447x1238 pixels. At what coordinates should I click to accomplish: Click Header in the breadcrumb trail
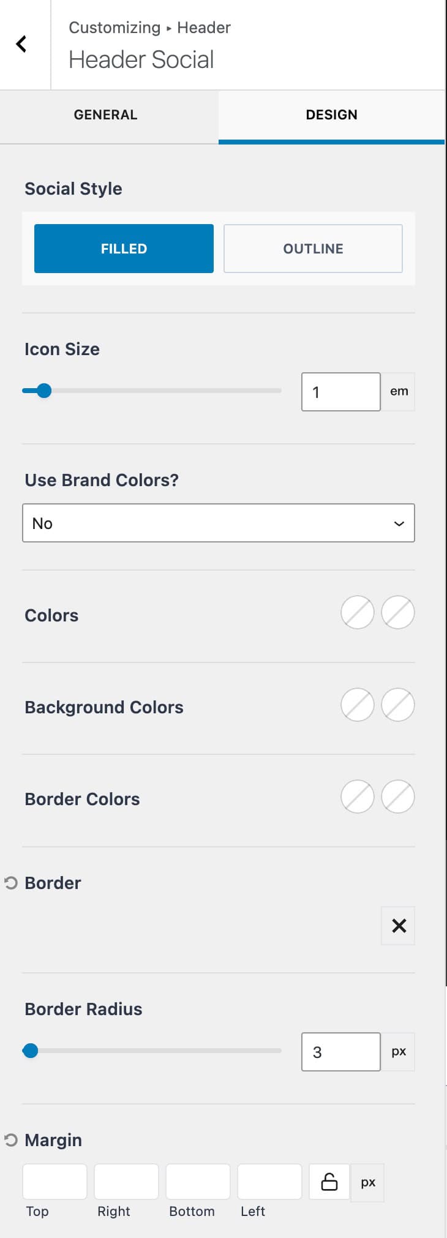tap(203, 27)
